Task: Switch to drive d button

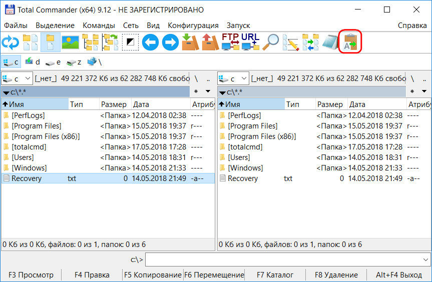Action: pos(33,62)
